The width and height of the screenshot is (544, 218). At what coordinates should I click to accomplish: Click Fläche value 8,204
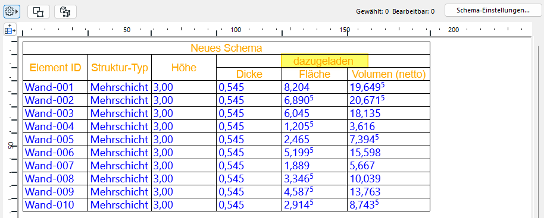point(315,87)
